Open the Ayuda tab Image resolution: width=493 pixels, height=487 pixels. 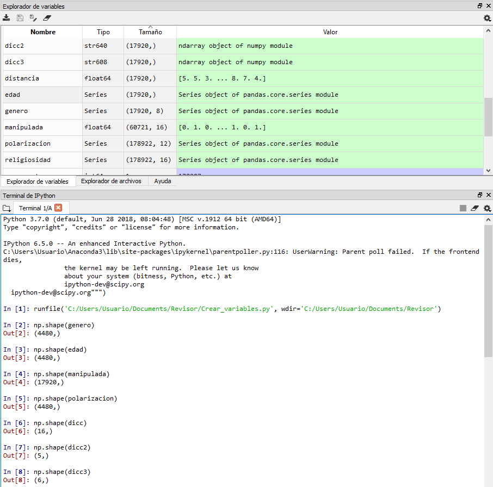(x=163, y=181)
